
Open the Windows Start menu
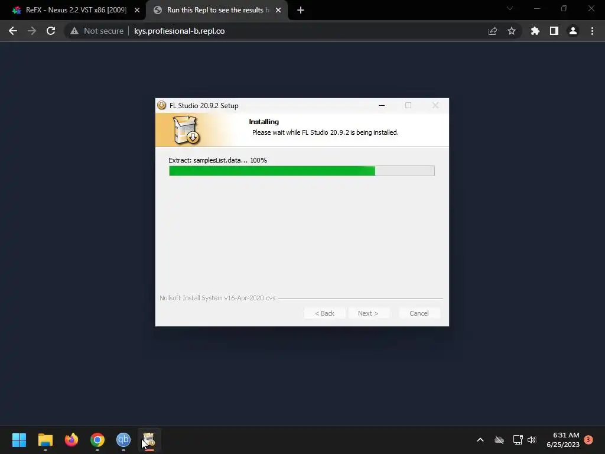(19, 440)
